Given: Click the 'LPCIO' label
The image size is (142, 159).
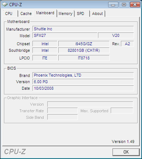Looking at the screenshot, I should pos(24,58).
